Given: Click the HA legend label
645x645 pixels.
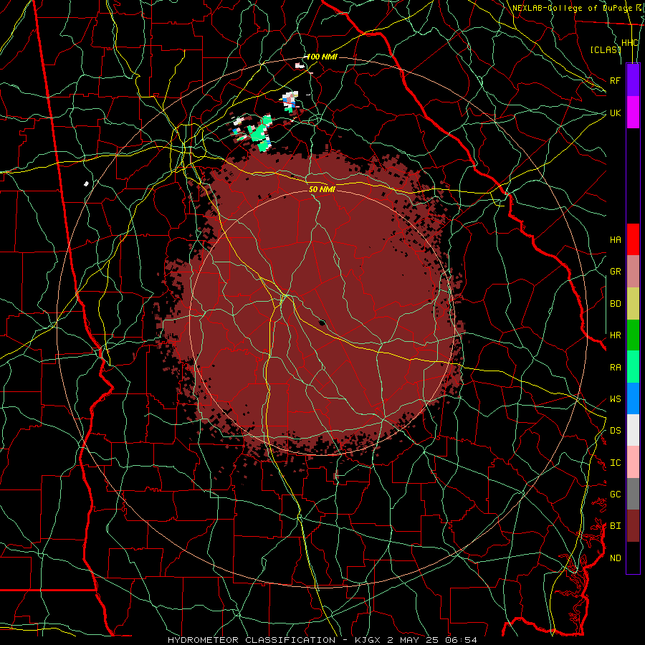Looking at the screenshot, I should (x=616, y=239).
